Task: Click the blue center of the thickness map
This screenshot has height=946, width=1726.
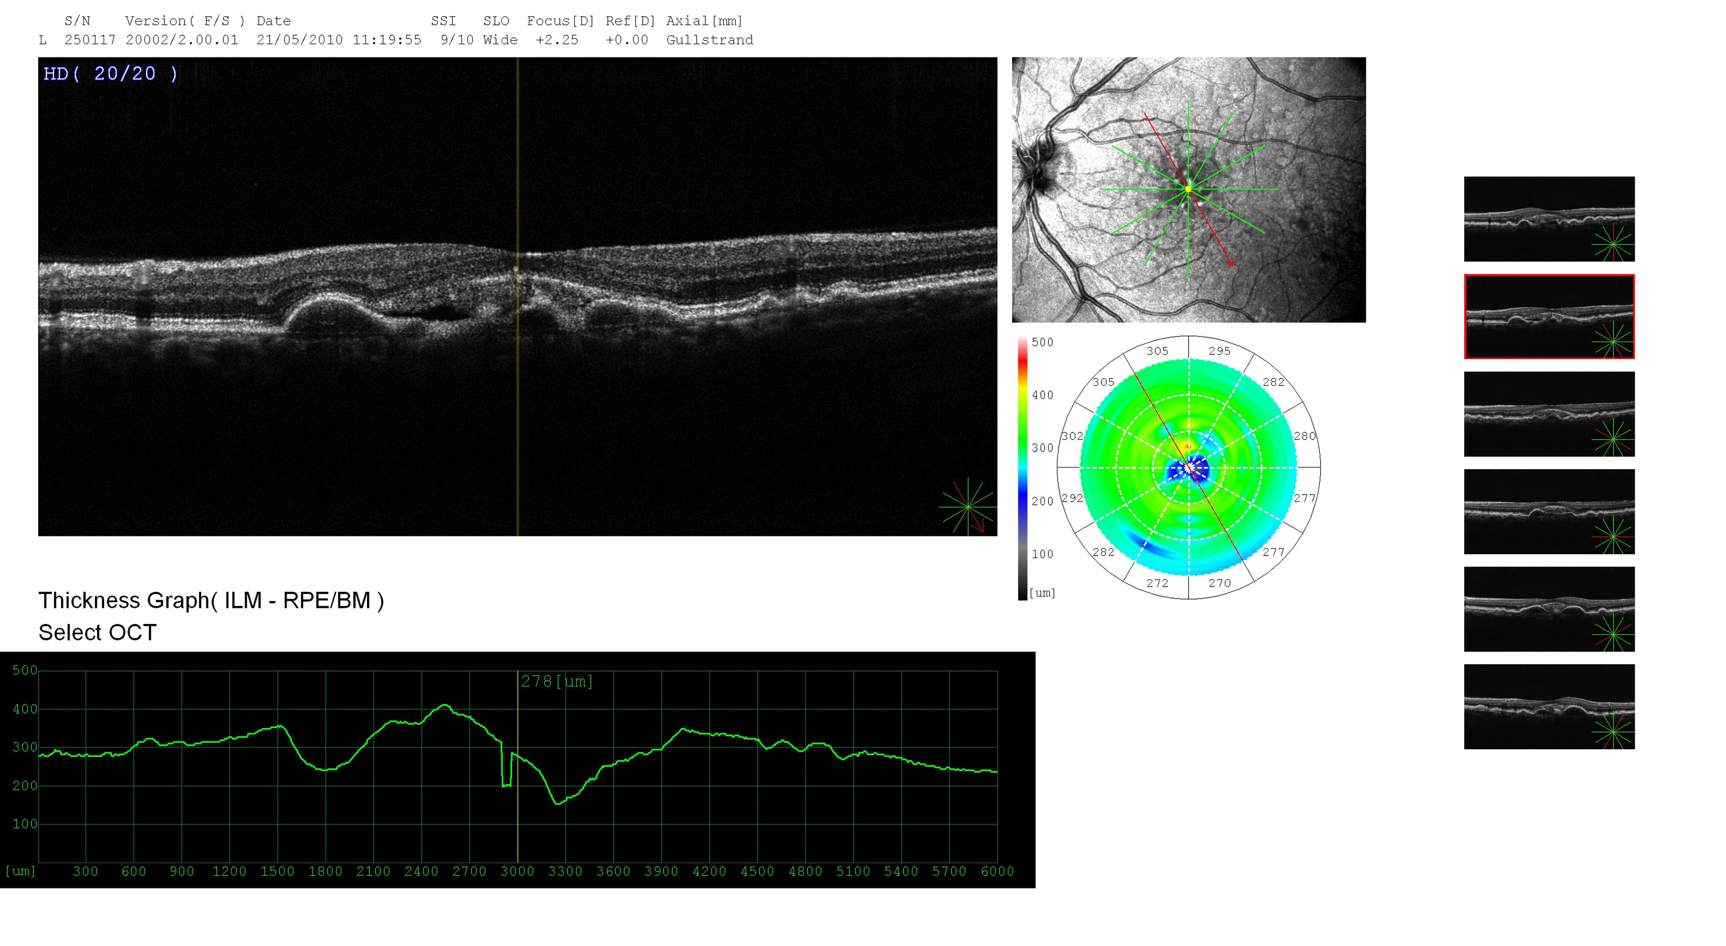Action: click(1188, 468)
